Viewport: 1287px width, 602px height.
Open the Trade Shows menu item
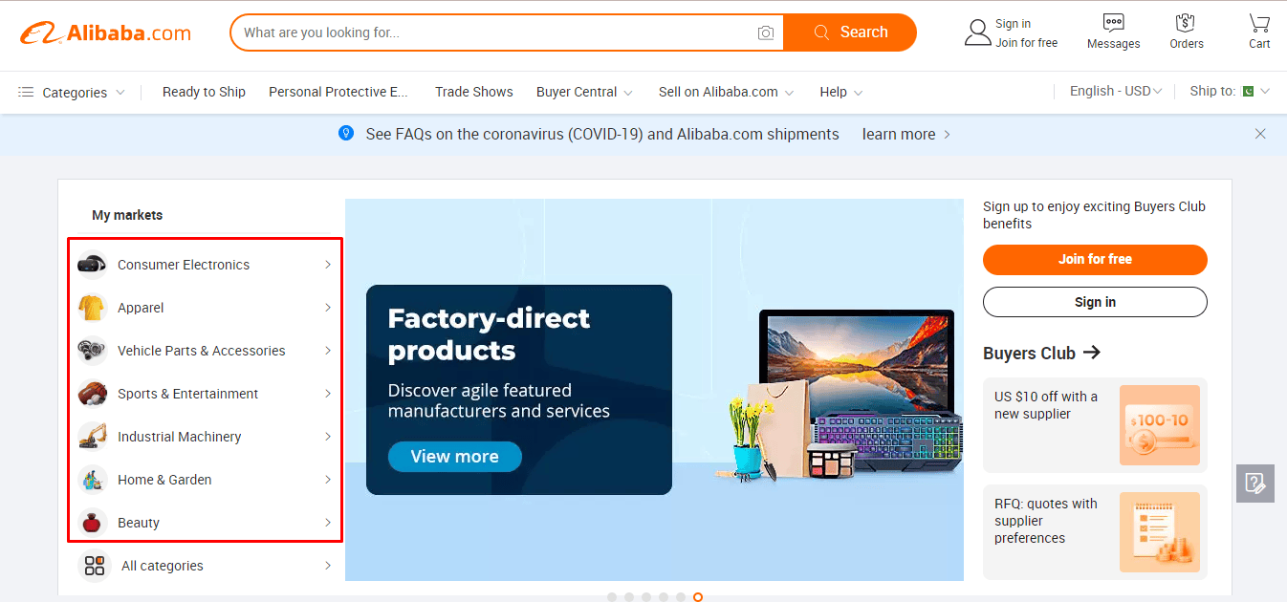coord(474,92)
